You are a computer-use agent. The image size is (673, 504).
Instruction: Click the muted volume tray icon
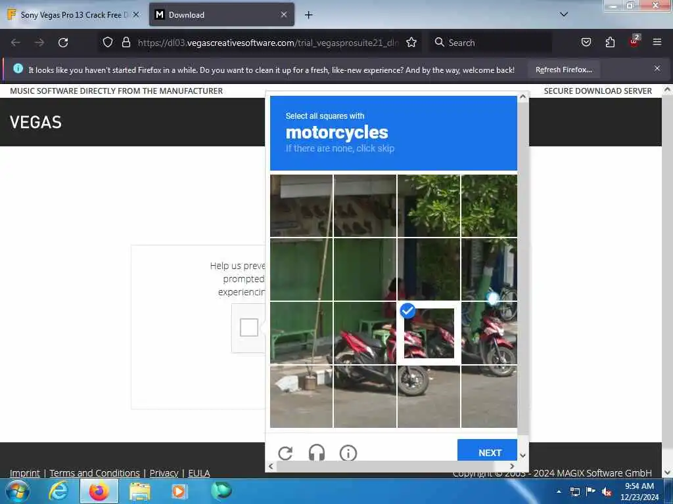click(607, 492)
